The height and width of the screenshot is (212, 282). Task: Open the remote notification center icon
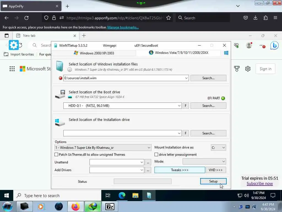tap(273, 195)
